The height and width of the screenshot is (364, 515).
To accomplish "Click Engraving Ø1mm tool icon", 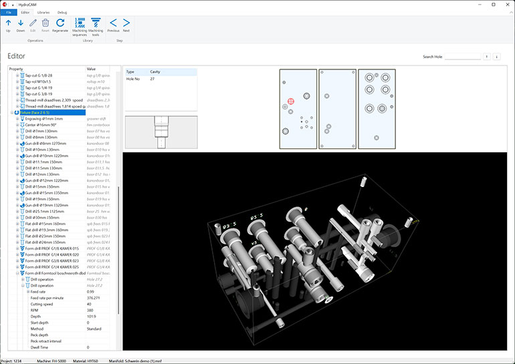I will 22,119.
